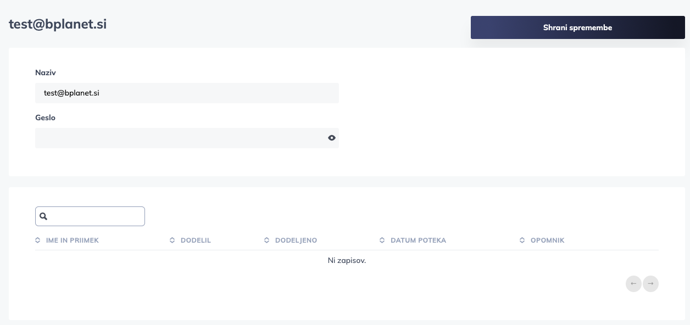The width and height of the screenshot is (690, 325).
Task: Click sort arrows beside Opomnik
Action: pos(522,240)
